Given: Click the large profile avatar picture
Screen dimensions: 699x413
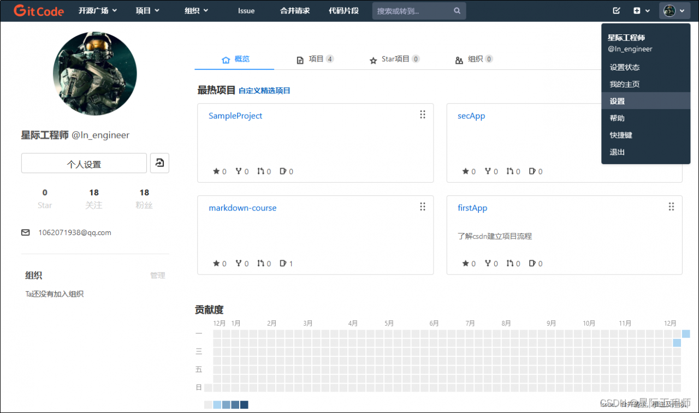Looking at the screenshot, I should click(95, 74).
